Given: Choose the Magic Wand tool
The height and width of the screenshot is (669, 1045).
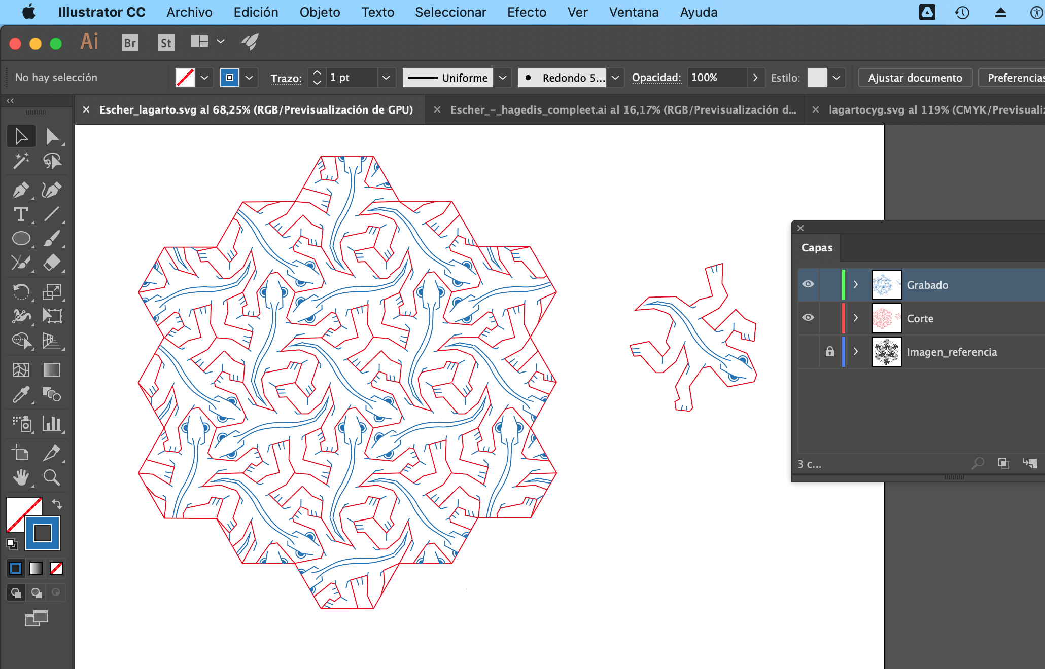Looking at the screenshot, I should tap(21, 161).
